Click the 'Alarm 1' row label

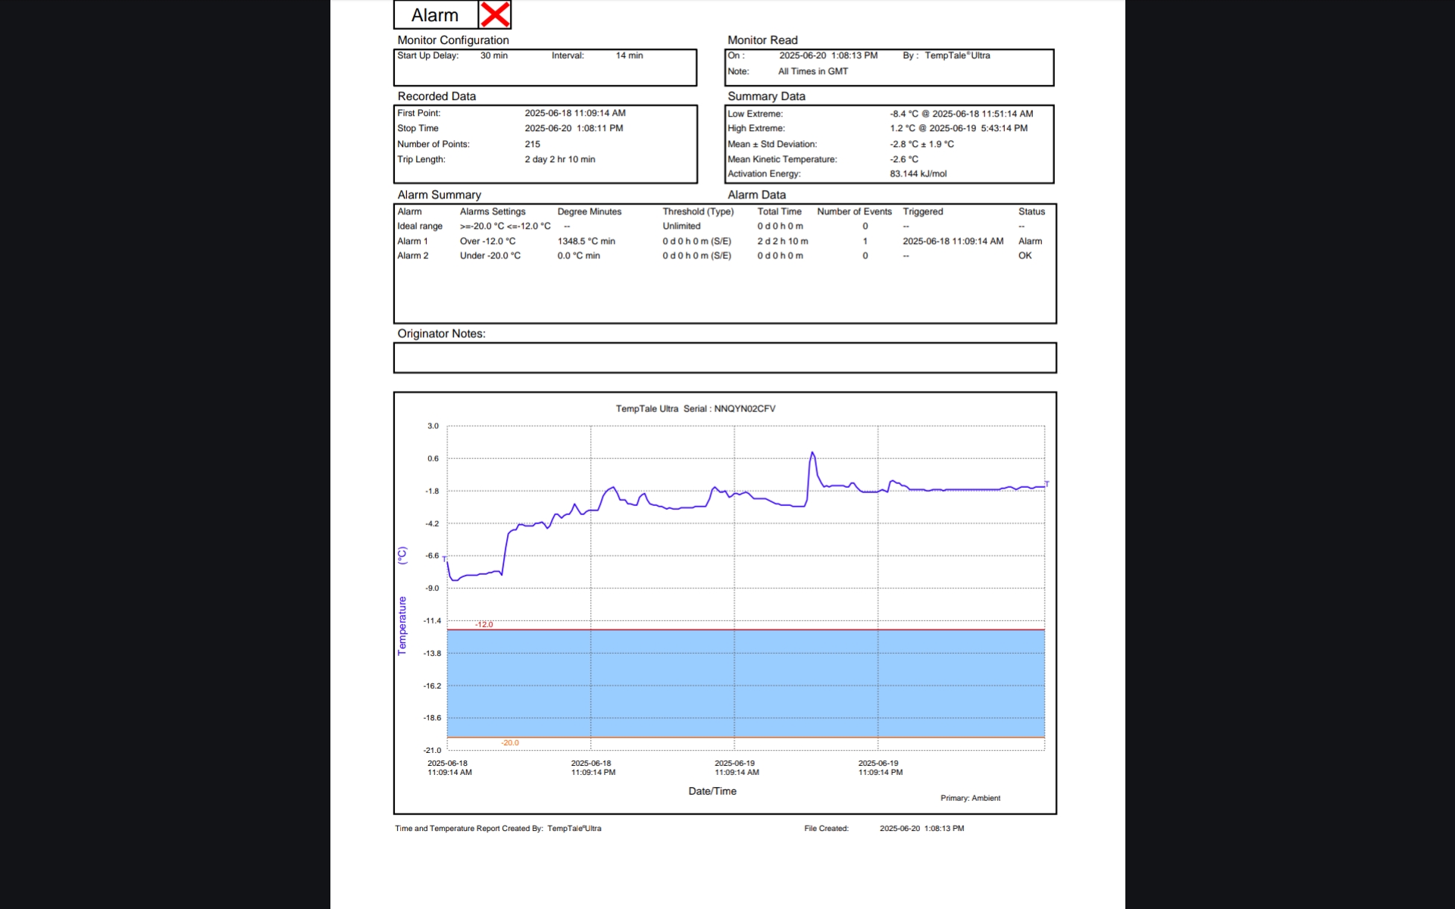pos(412,241)
